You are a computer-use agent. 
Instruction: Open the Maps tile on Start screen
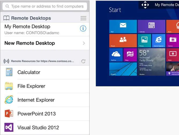tap(130, 55)
